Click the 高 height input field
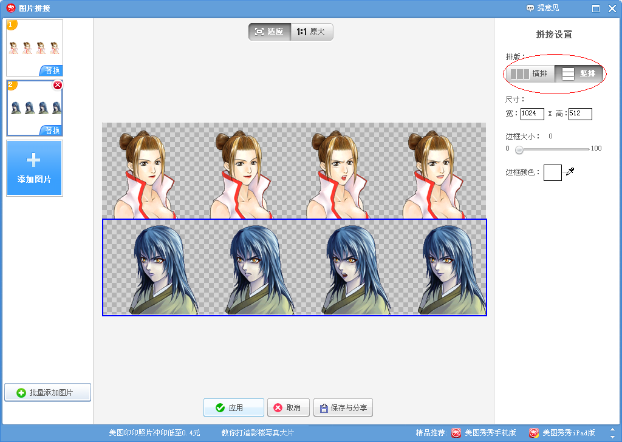Screen dimensions: 622x442 [x=580, y=114]
